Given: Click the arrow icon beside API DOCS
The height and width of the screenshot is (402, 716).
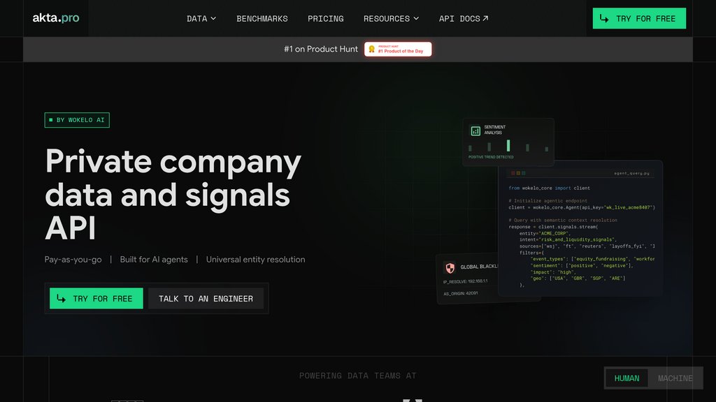Looking at the screenshot, I should click(485, 18).
